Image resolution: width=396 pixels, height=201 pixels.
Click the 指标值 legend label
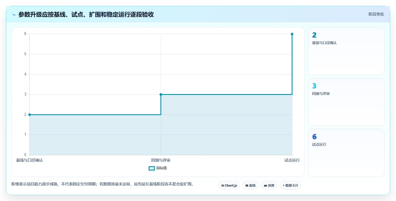[x=162, y=168]
